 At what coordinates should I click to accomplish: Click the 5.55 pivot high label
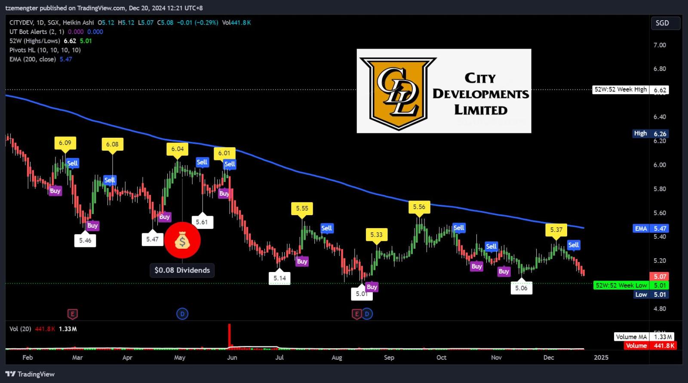pyautogui.click(x=302, y=208)
